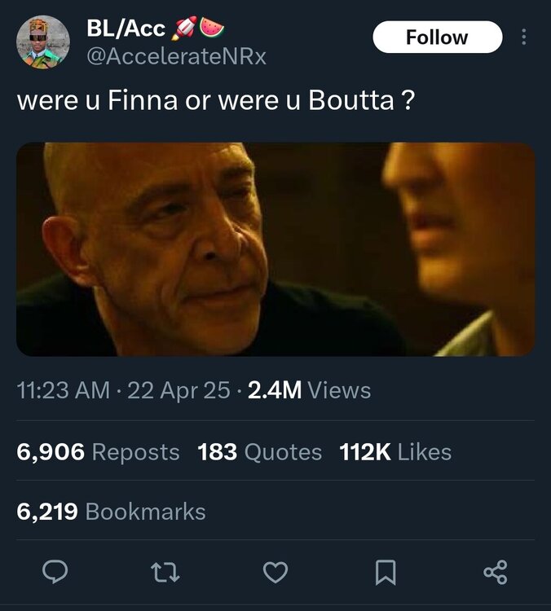Click the profile avatar picture

point(44,42)
